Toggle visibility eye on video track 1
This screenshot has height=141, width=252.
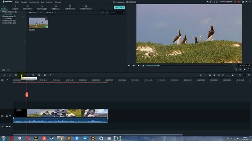10,116
